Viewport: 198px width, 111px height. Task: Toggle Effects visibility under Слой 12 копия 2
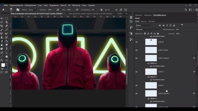(148, 99)
